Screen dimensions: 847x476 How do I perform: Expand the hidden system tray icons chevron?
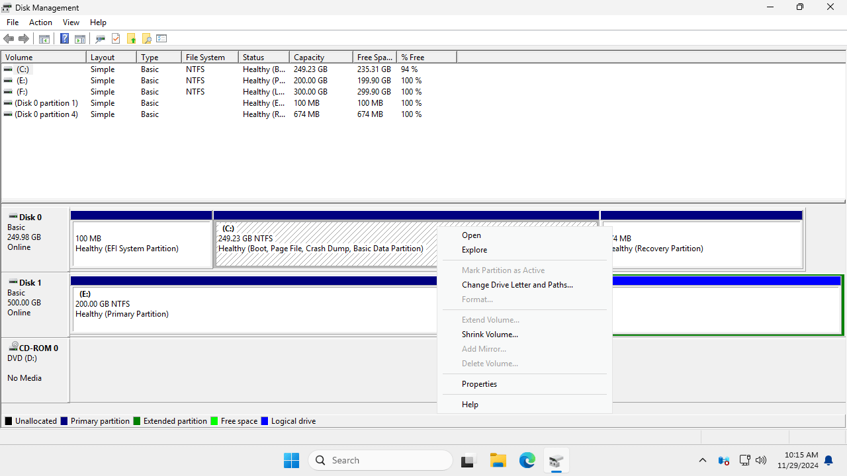(x=703, y=460)
